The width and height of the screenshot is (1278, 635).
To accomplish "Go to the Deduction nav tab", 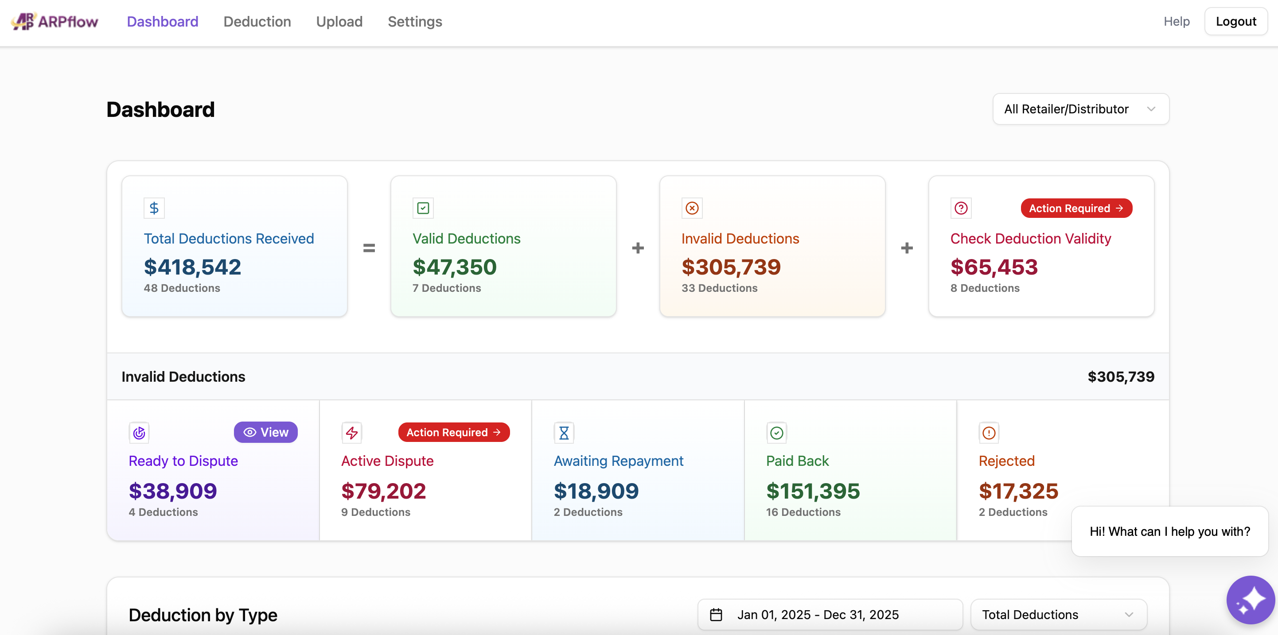I will 257,21.
